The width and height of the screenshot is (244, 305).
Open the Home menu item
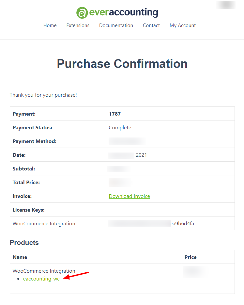[x=50, y=25]
